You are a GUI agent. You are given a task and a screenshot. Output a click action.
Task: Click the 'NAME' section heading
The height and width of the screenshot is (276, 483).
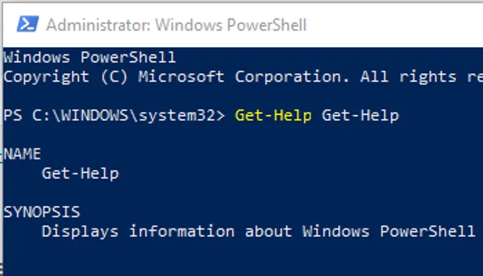tap(22, 154)
